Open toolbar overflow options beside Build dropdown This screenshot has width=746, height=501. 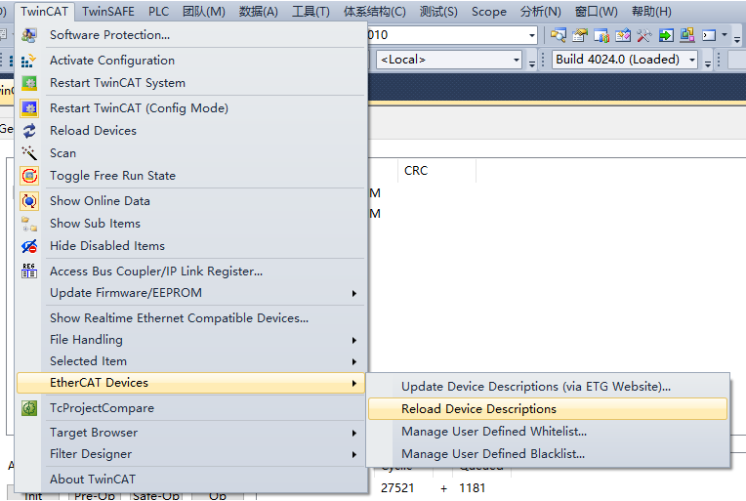click(x=708, y=62)
